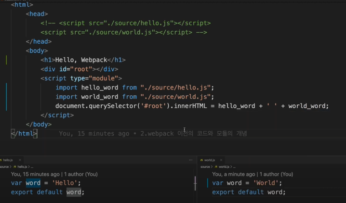Click 'source' breadcrumb in hello.js pane

tap(4, 166)
